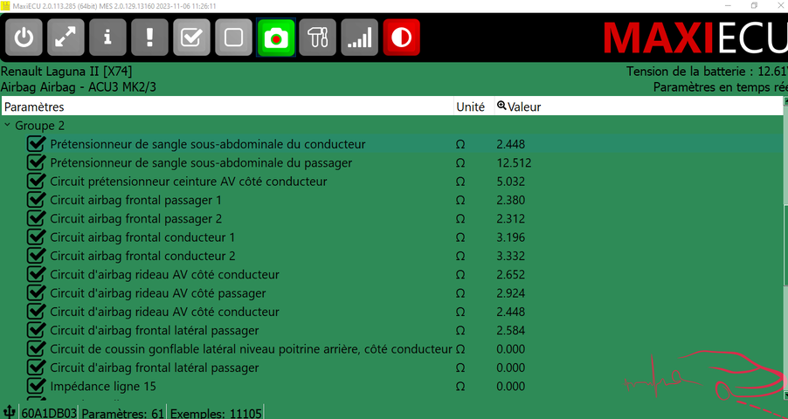The image size is (788, 419).
Task: Open the signal bars graph icon
Action: [x=359, y=38]
